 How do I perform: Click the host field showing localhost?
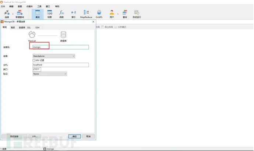[x=61, y=65]
